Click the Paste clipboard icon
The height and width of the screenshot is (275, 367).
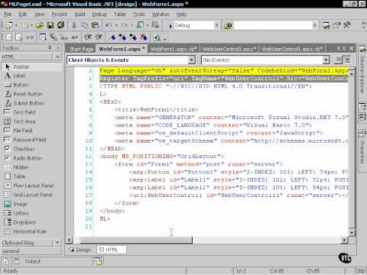coord(95,25)
